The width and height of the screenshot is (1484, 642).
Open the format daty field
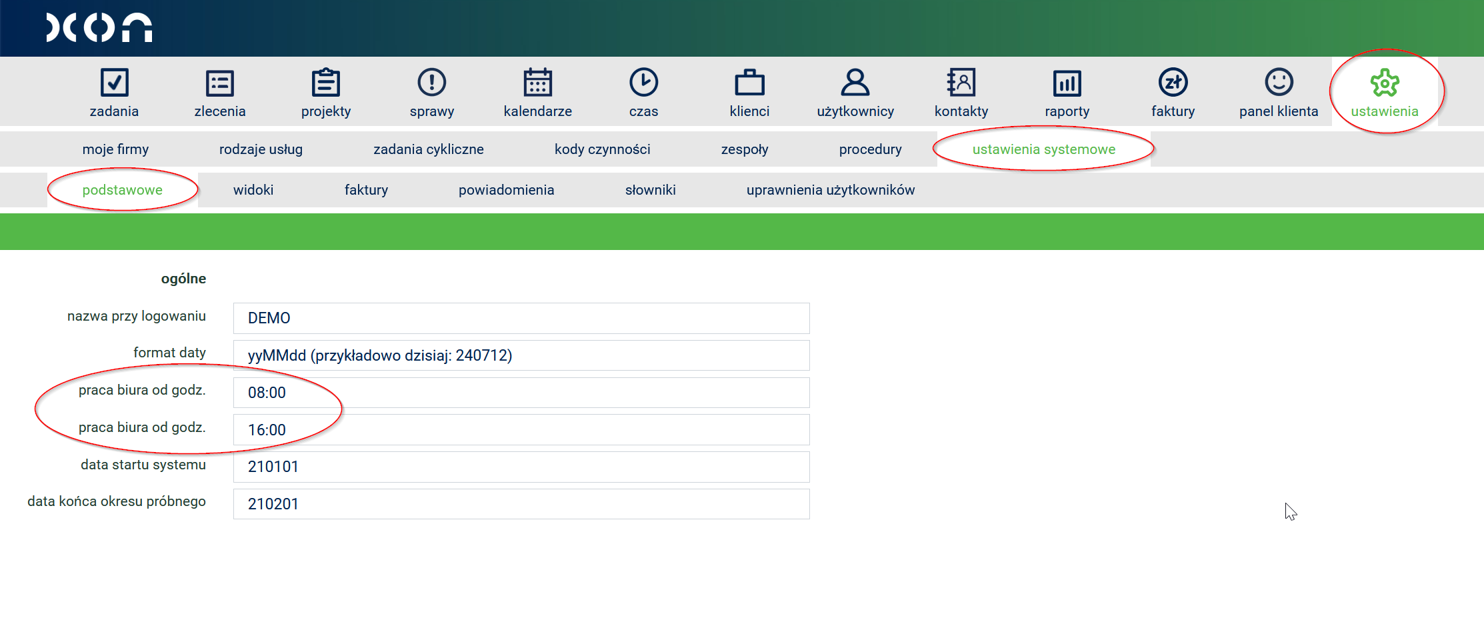click(521, 355)
